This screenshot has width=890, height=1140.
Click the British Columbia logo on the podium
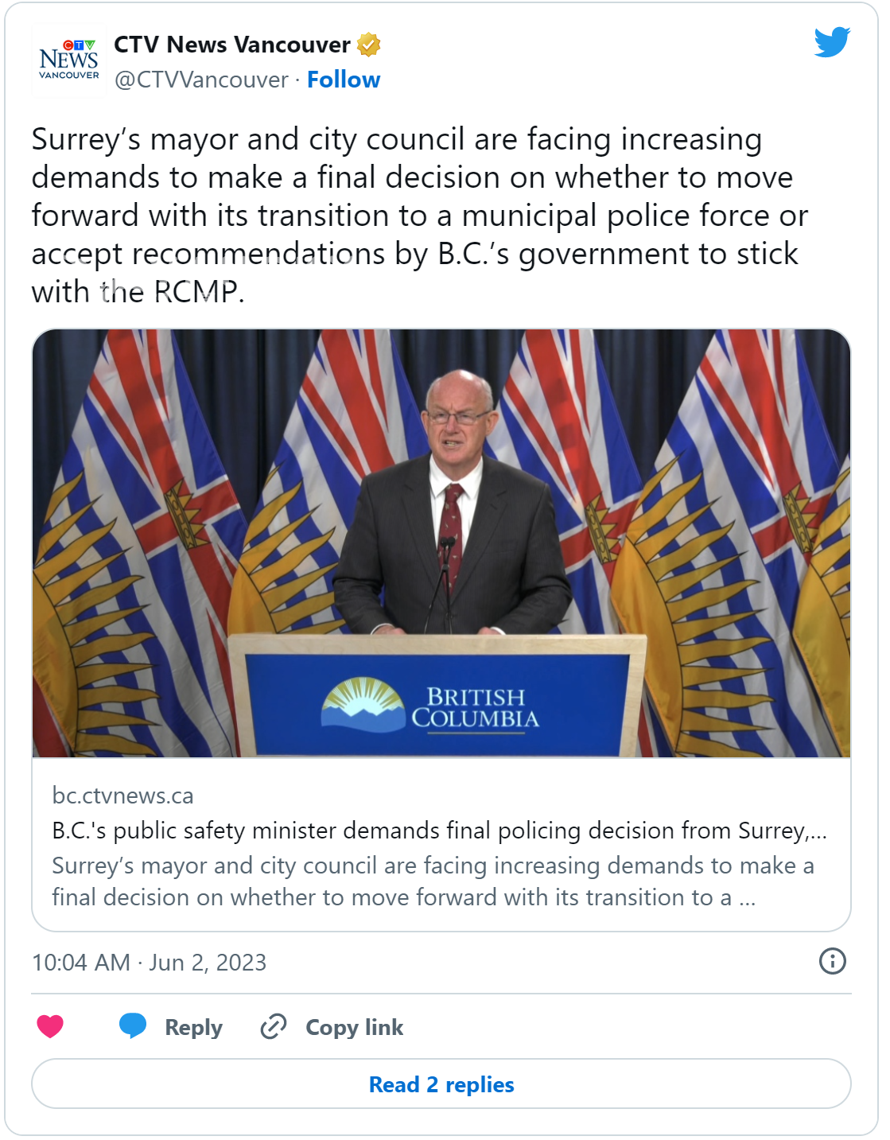point(430,705)
